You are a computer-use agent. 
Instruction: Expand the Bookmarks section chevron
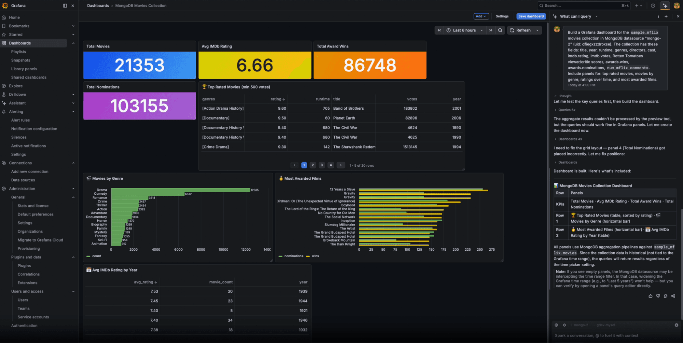coord(73,26)
